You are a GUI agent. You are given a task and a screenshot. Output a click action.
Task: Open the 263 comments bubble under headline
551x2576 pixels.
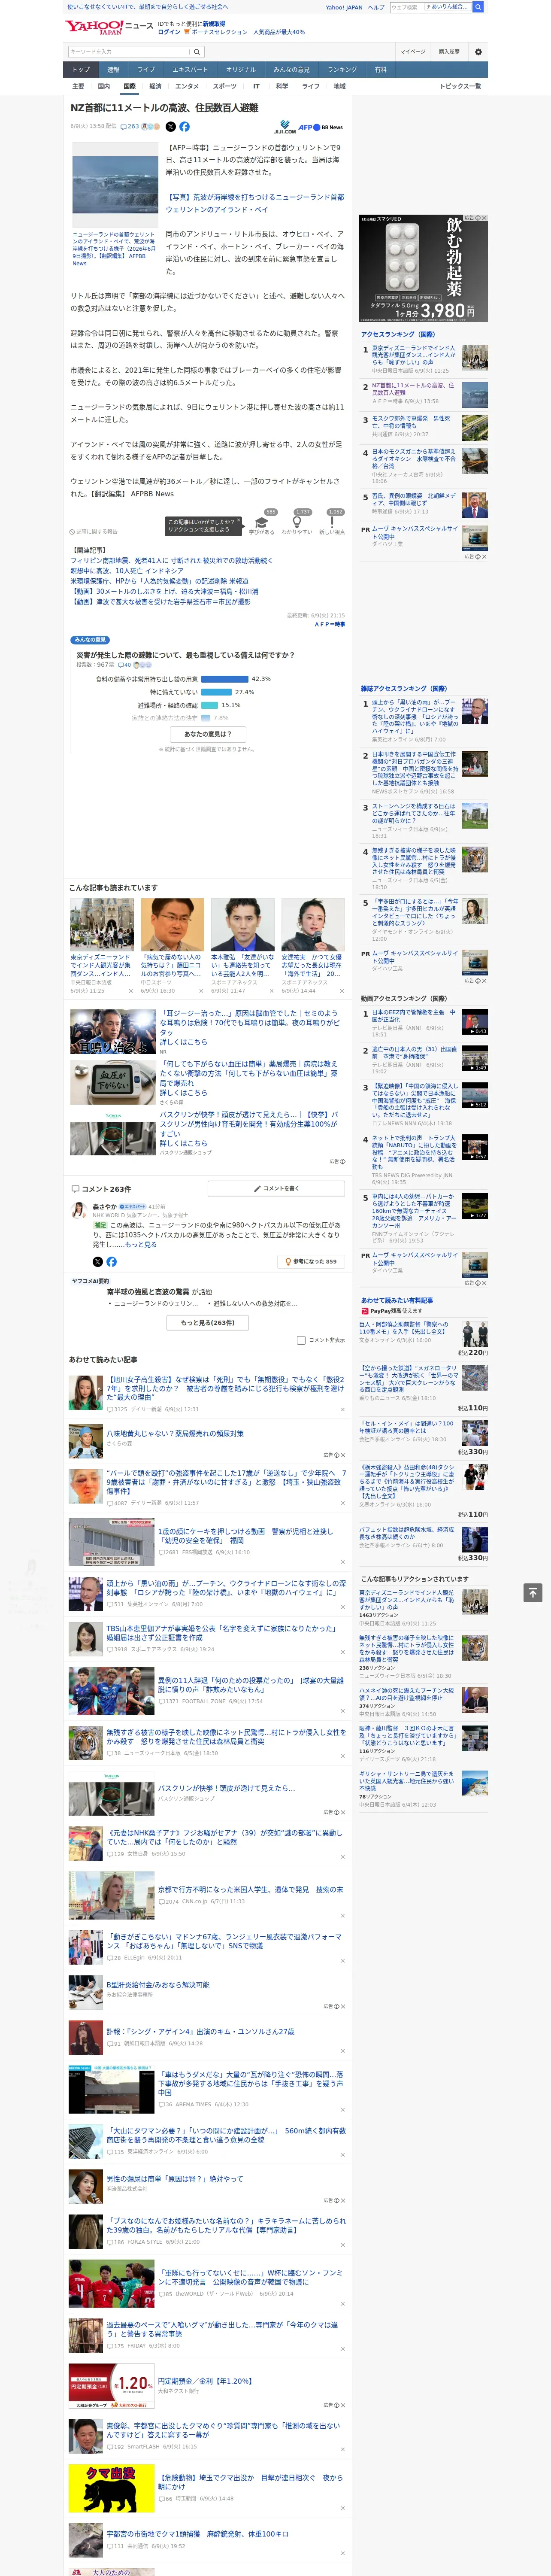click(x=130, y=127)
